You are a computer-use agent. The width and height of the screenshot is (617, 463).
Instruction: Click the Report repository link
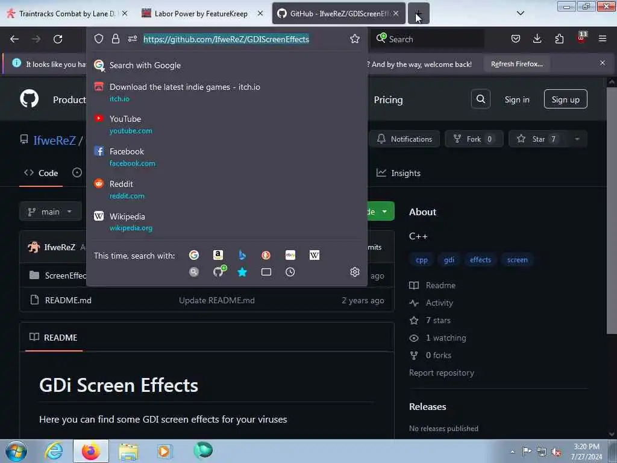tap(441, 373)
